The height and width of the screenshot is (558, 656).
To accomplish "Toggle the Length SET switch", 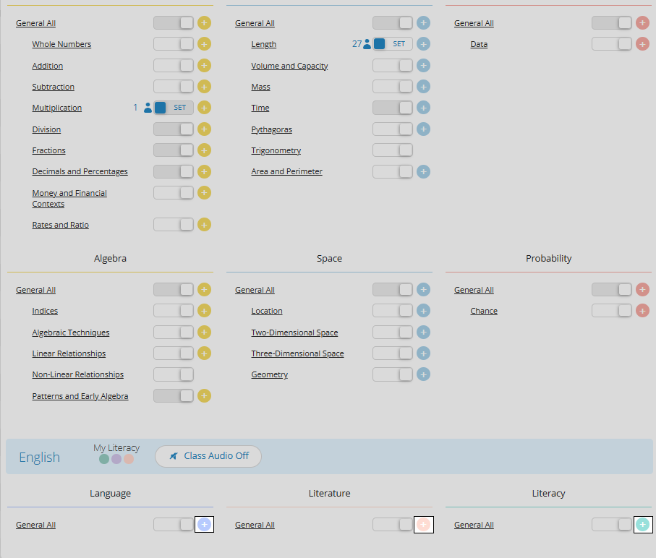I will click(x=393, y=44).
